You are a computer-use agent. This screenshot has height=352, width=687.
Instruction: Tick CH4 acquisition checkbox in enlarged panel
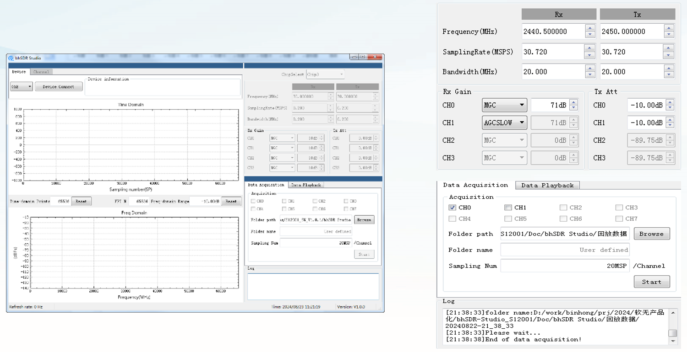point(453,219)
